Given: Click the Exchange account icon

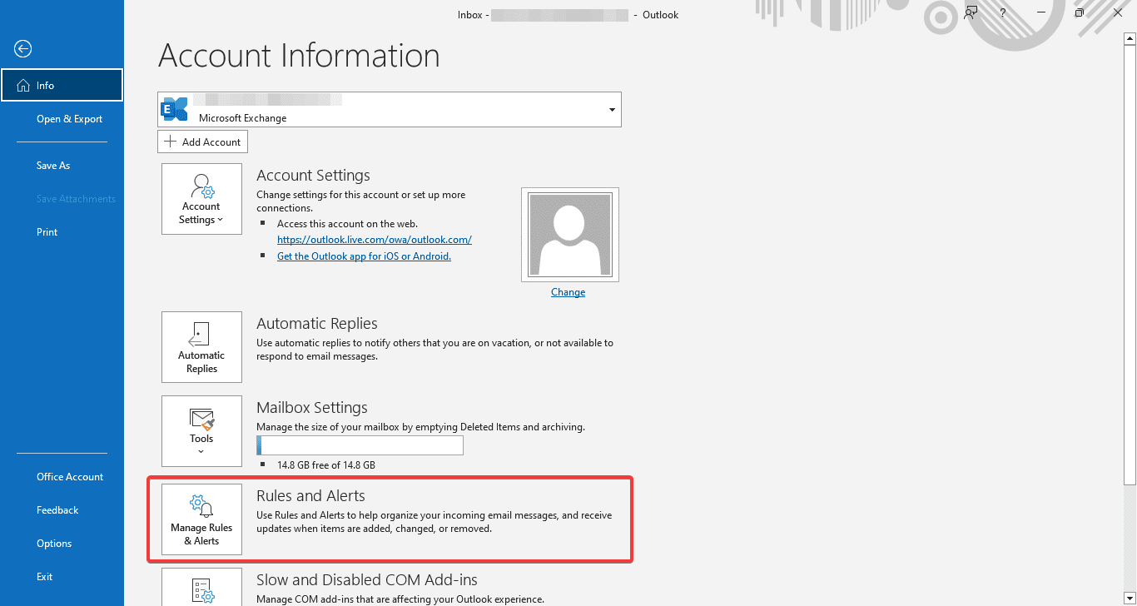Looking at the screenshot, I should pos(175,109).
